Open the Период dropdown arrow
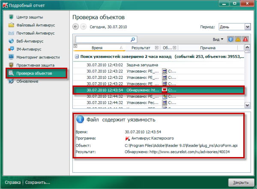Screen dimensions: 257x189 click(248, 27)
